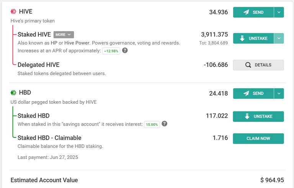Click the Delegated HIVE heading
The height and width of the screenshot is (188, 294).
38,65
